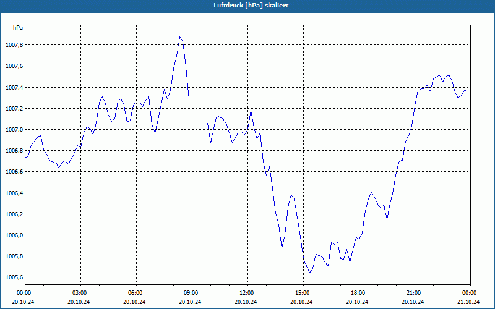This screenshot has width=495, height=309.
Task: Pick the y-axis value "1007,2"
Action: point(14,109)
